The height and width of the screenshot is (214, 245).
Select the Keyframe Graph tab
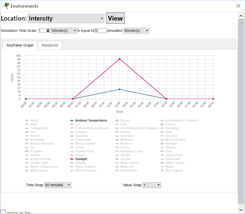tap(20, 45)
